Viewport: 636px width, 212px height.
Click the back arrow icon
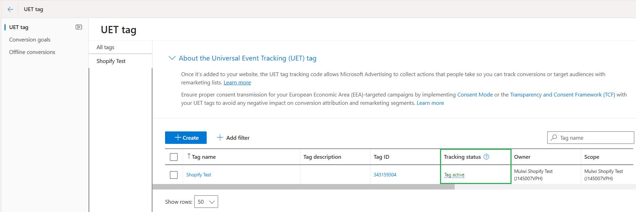tap(10, 9)
